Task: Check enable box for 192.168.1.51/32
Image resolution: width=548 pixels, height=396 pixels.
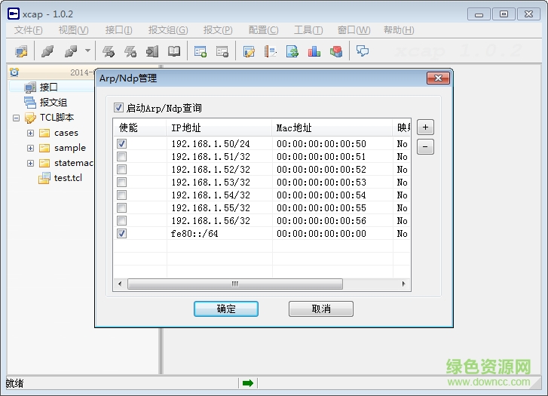Action: (121, 156)
